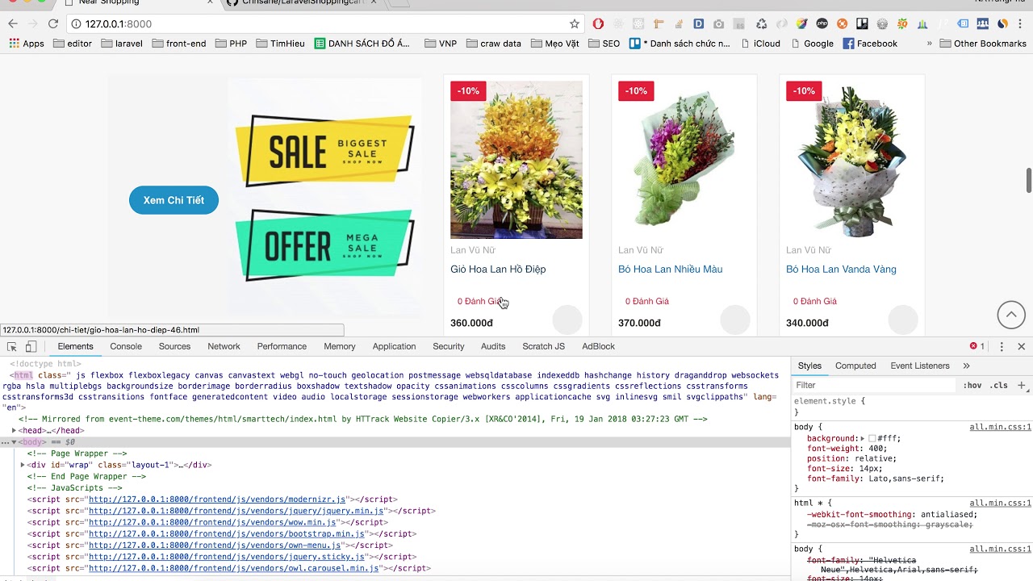
Task: Toggle the device toolbar icon
Action: click(x=31, y=346)
